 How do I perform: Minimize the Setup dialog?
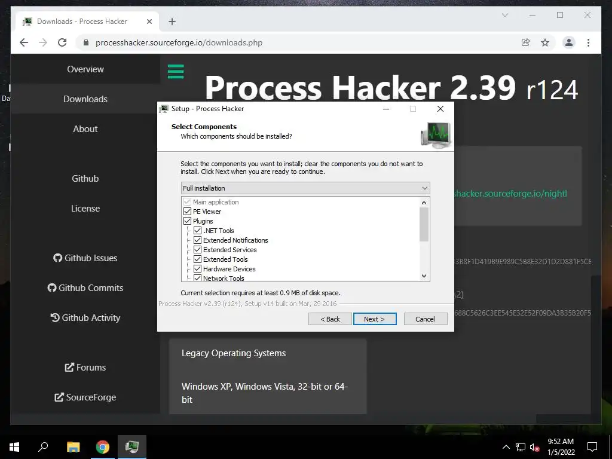pyautogui.click(x=386, y=109)
